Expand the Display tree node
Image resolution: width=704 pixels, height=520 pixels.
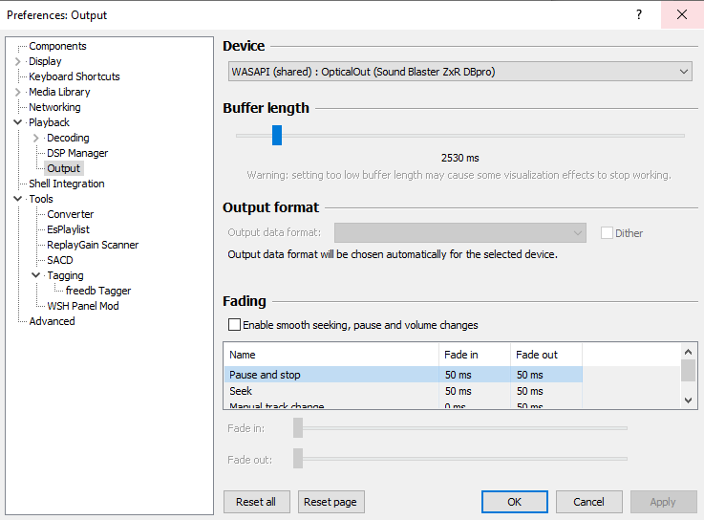[x=18, y=61]
